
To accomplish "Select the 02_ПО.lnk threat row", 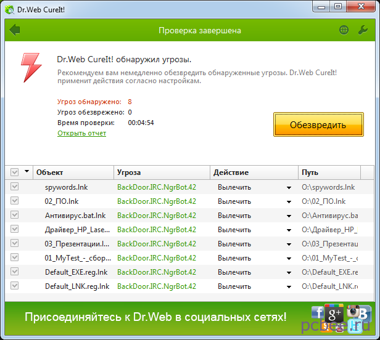I will coord(62,201).
